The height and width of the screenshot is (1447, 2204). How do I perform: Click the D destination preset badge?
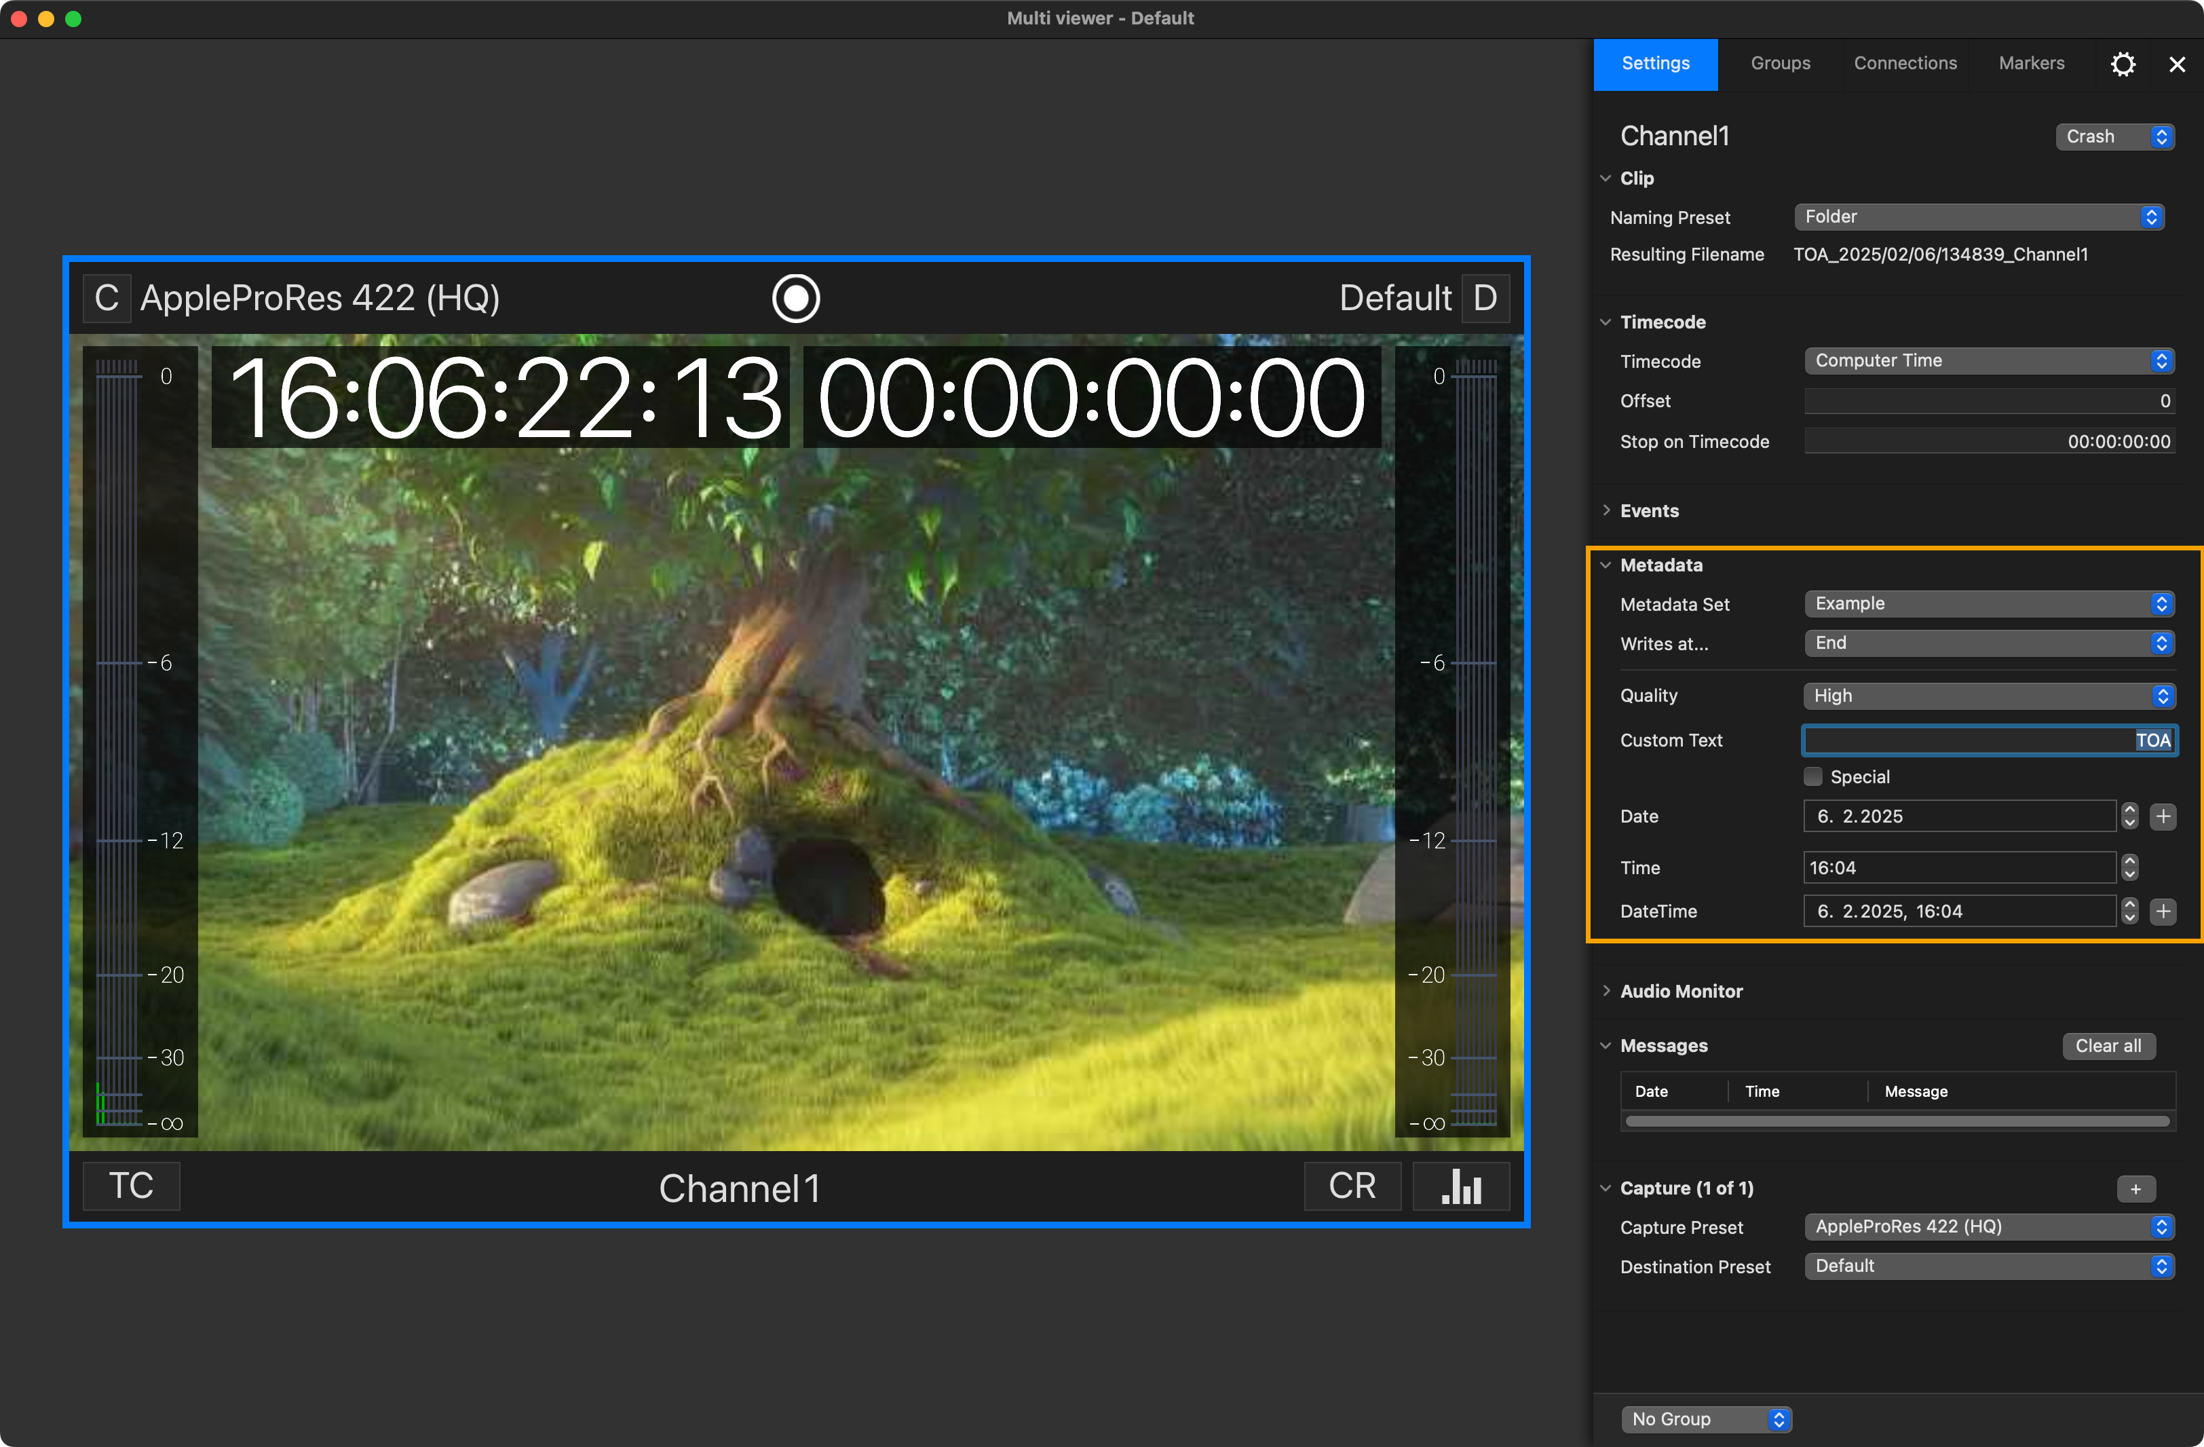[1485, 299]
